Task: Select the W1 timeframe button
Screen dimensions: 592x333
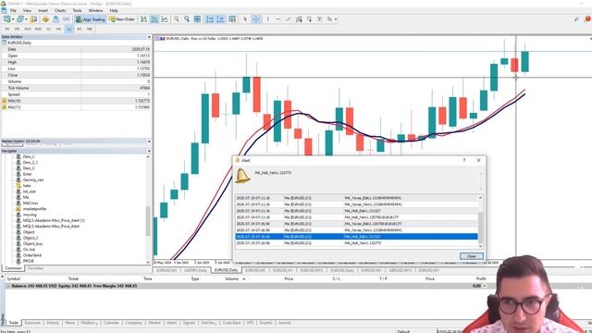Action: click(80, 29)
